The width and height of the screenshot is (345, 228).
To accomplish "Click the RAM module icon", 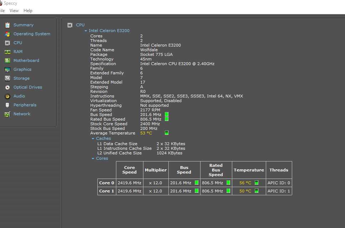I will (x=7, y=52).
